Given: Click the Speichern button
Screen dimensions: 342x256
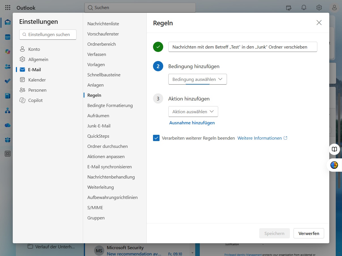Looking at the screenshot, I should click(x=274, y=233).
